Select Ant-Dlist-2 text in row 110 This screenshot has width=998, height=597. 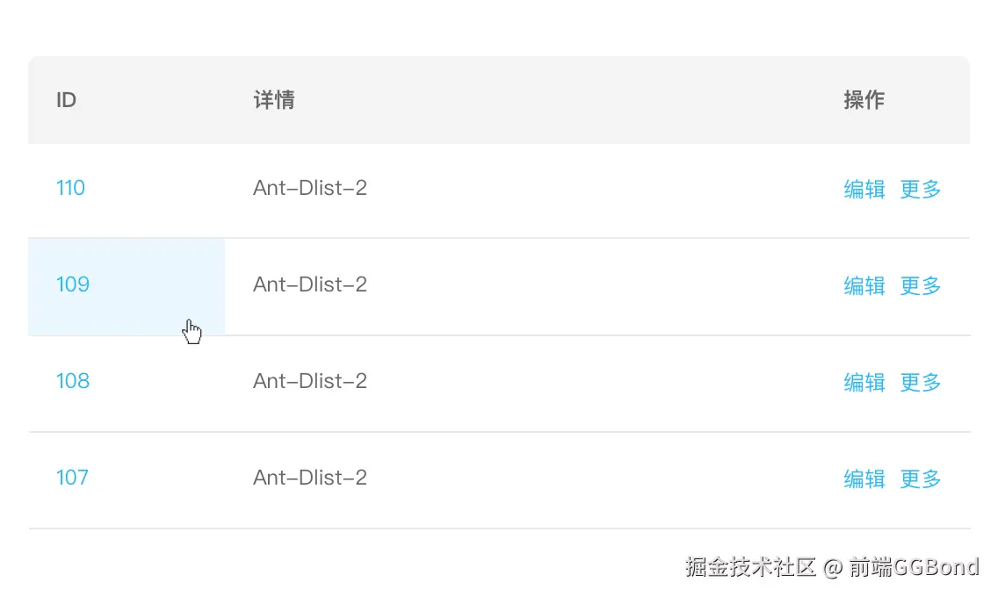310,188
